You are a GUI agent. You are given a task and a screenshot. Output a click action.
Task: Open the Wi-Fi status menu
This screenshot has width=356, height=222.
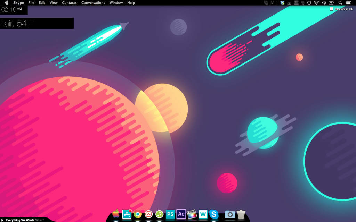[316, 3]
